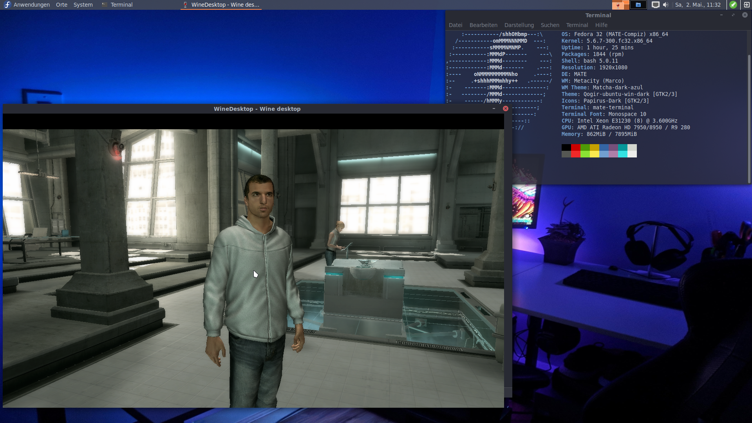Viewport: 752px width, 423px height.
Task: Minimize the WineDesktop window
Action: click(x=494, y=108)
